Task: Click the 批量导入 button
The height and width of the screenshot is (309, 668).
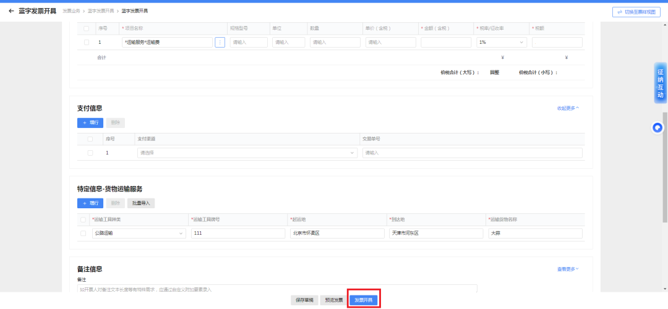Action: pos(141,203)
